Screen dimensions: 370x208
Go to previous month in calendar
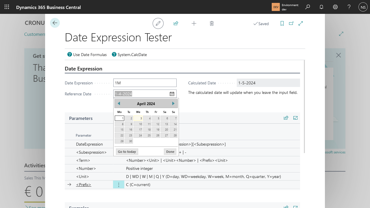(x=119, y=103)
